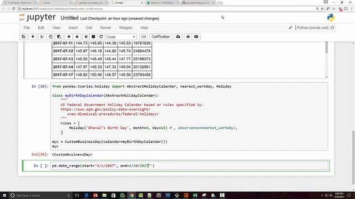The image size is (355, 199).
Task: Click the table value 25199373
Action: pyautogui.click(x=142, y=59)
